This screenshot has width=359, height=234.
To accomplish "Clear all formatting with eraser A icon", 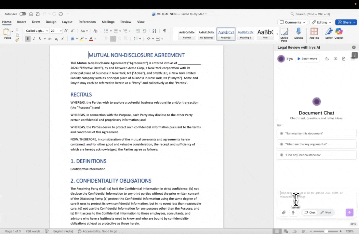I will tap(95, 31).
